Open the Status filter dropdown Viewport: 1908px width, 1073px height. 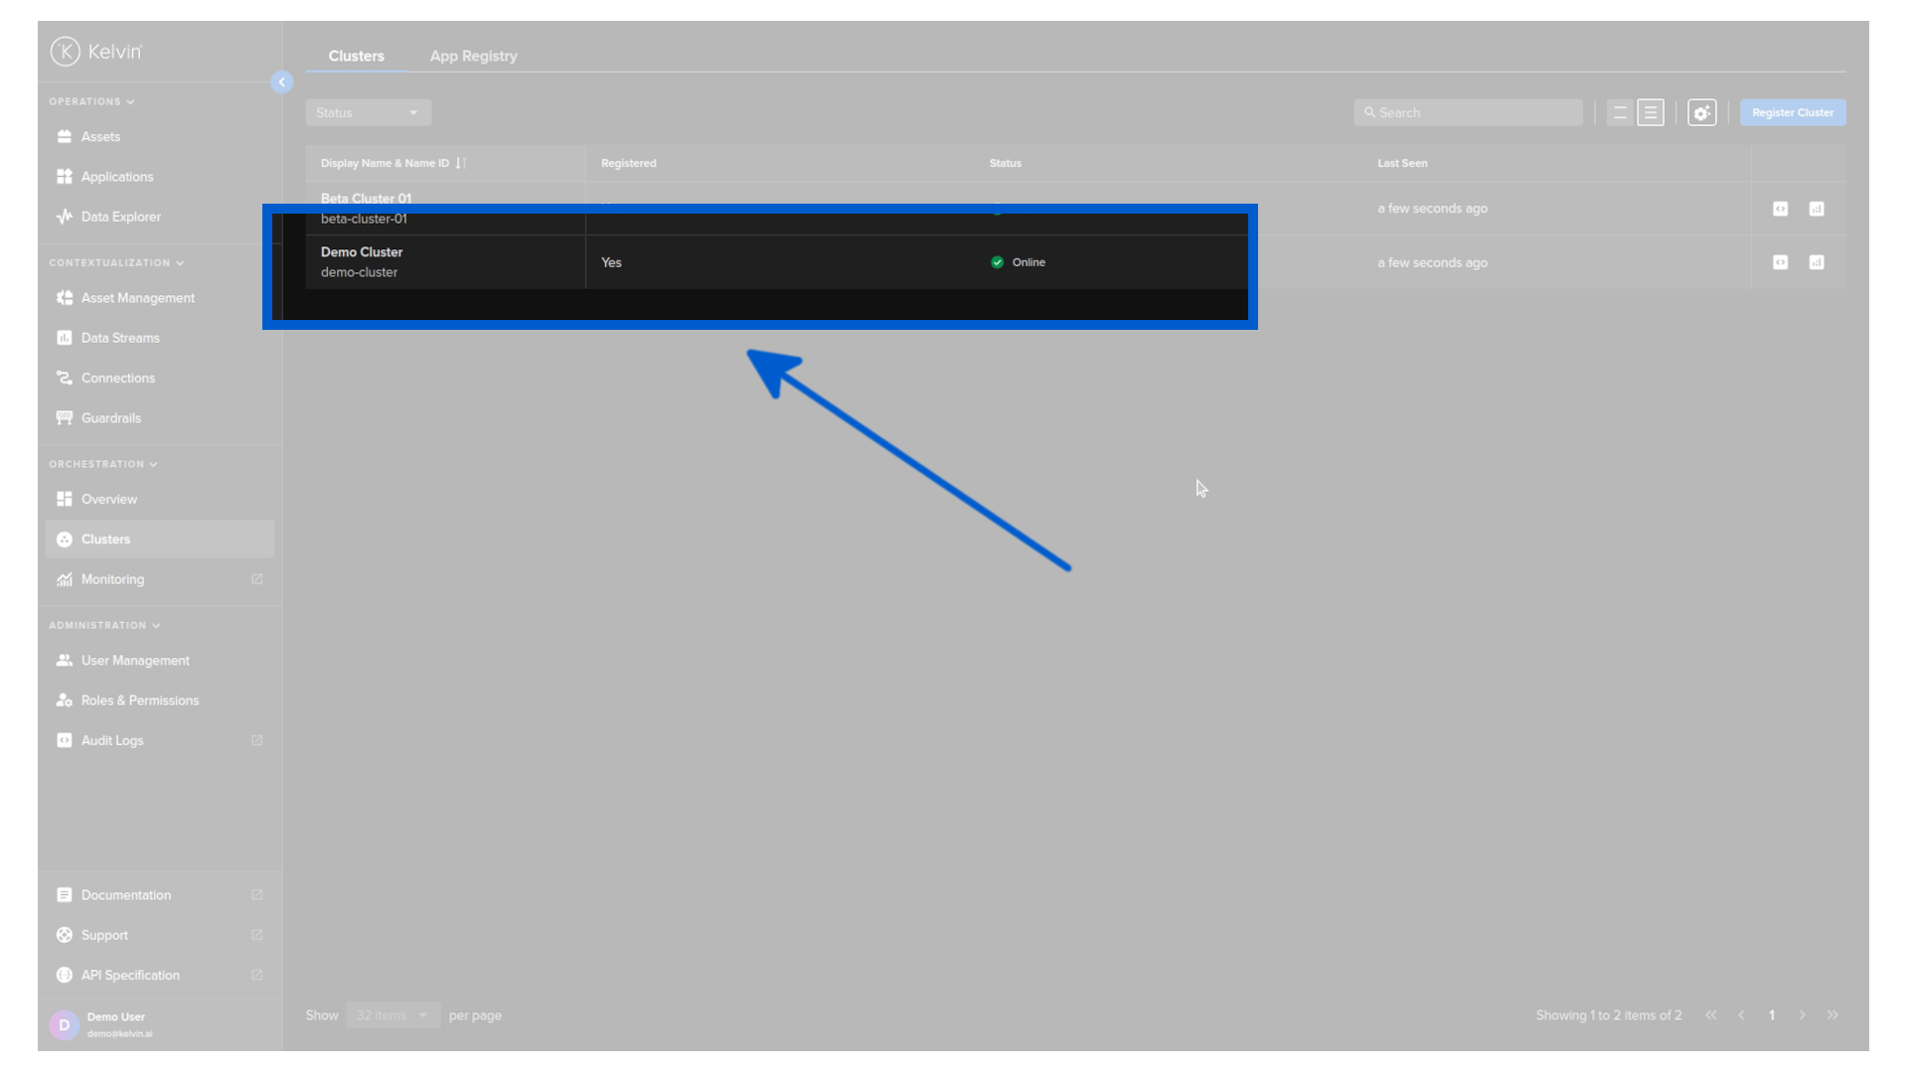[368, 113]
